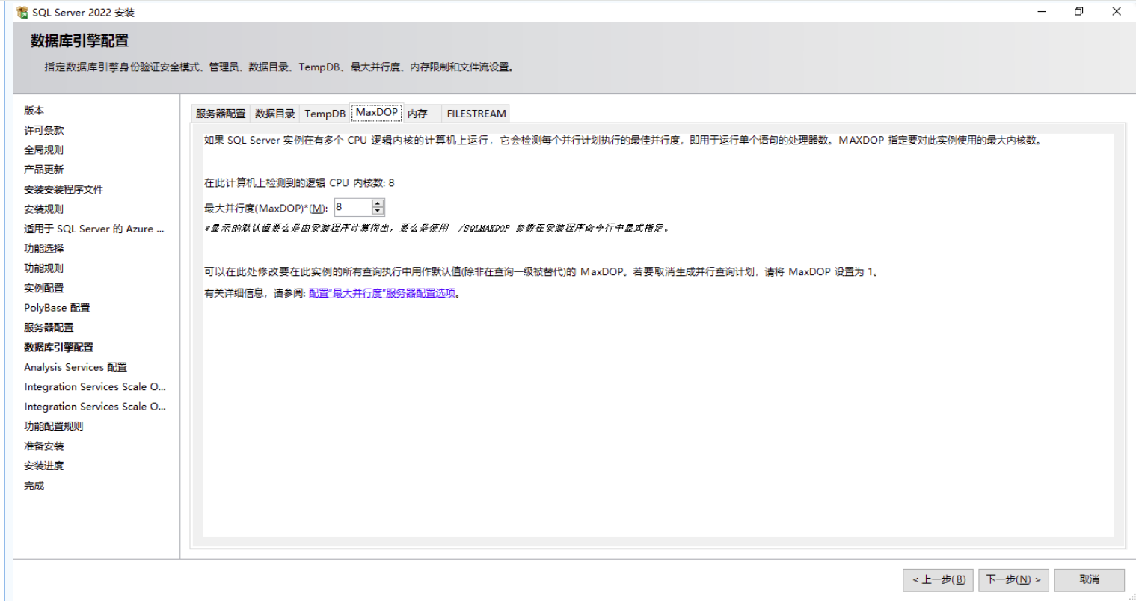Select the MaxDOP tab
Screen dimensions: 1136x601
pyautogui.click(x=377, y=112)
